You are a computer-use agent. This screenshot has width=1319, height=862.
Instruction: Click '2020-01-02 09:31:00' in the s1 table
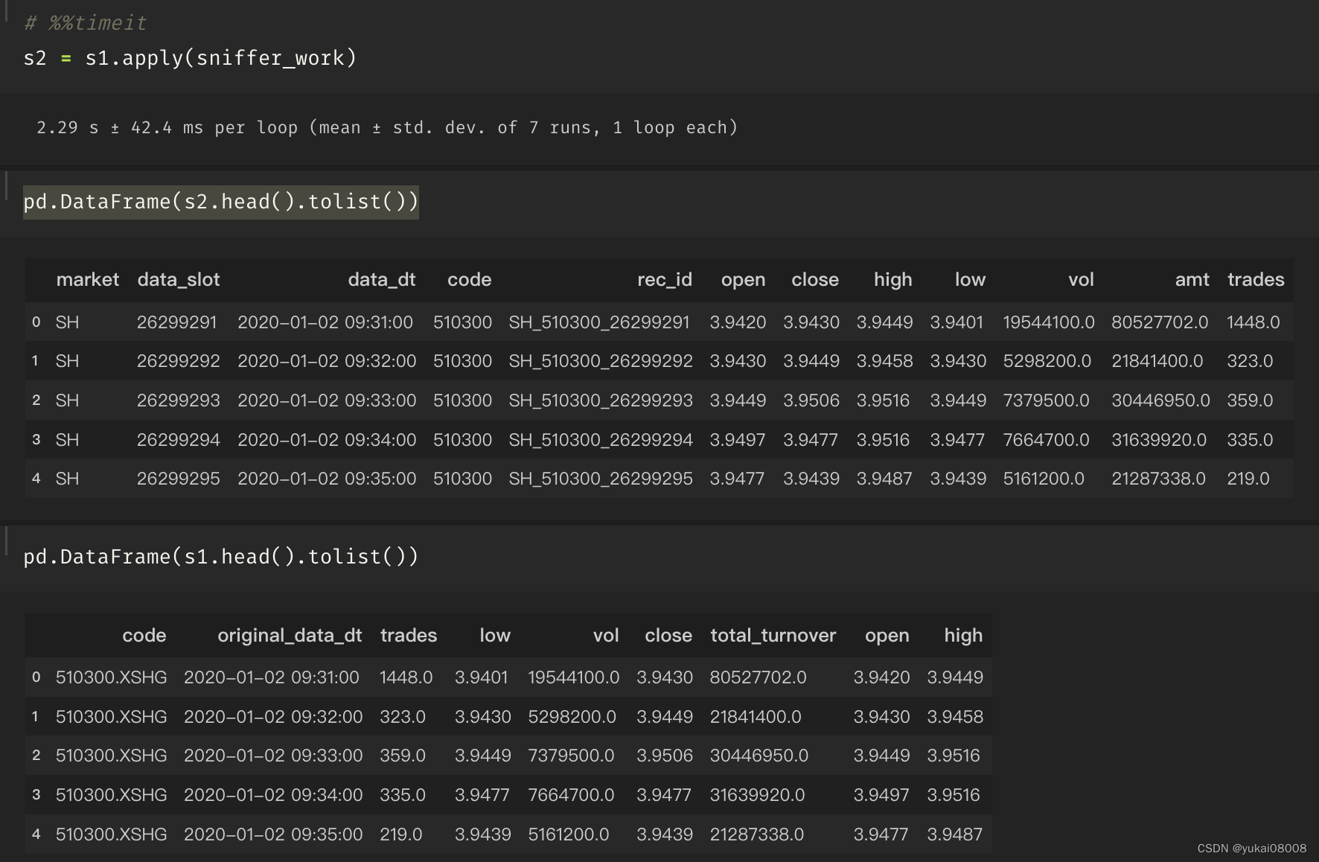pos(272,677)
